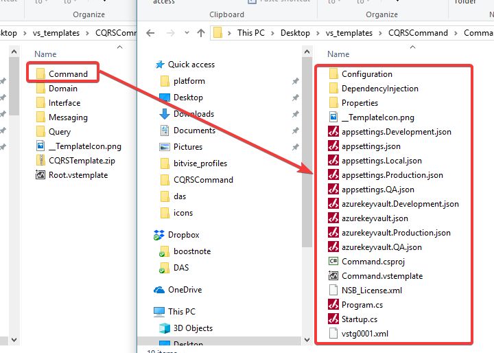Screen dimensions: 494x353
Task: Select Startup.cs file
Action: [x=353, y=319]
